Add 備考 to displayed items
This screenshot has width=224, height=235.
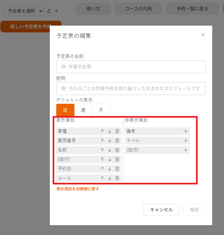point(186,131)
